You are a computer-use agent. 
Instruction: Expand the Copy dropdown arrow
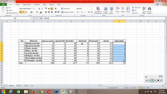tap(13, 10)
